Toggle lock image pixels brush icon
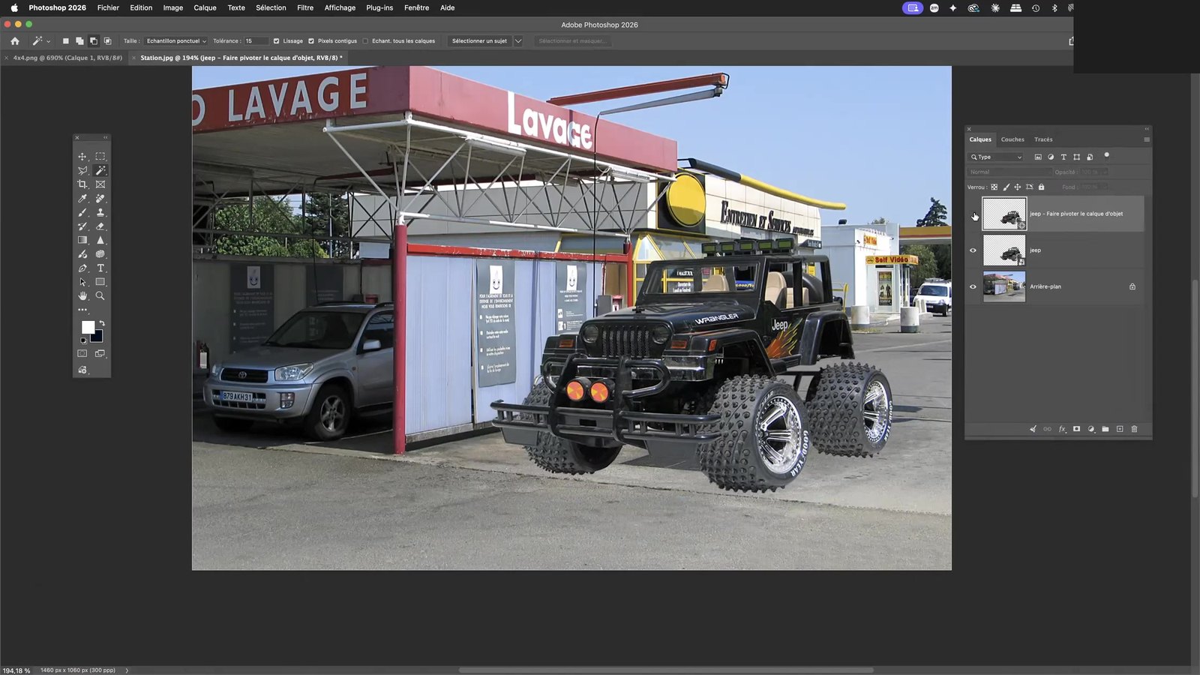This screenshot has width=1200, height=675. [1006, 187]
